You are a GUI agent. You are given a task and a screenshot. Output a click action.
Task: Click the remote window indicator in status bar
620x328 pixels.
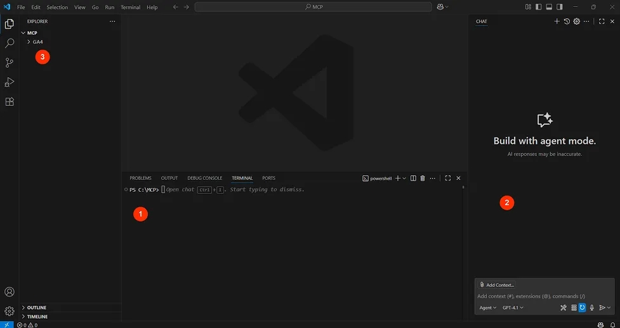pyautogui.click(x=7, y=325)
